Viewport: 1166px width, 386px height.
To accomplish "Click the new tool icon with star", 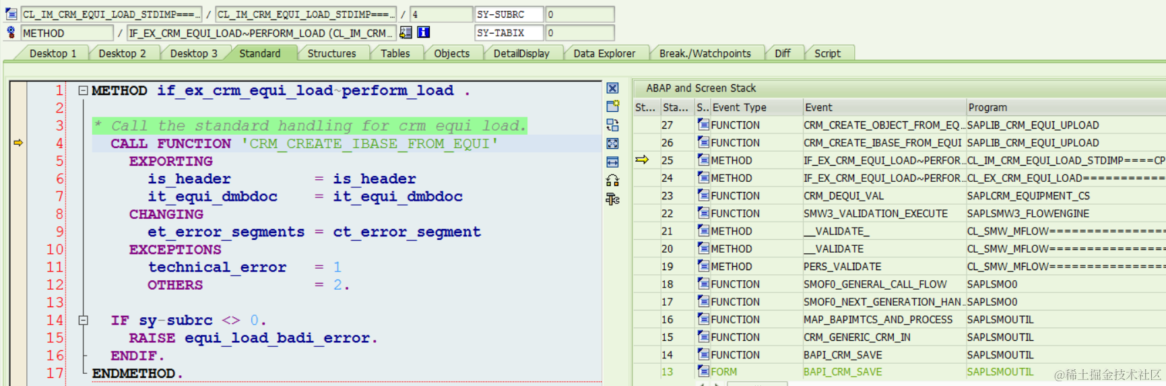I will (612, 106).
